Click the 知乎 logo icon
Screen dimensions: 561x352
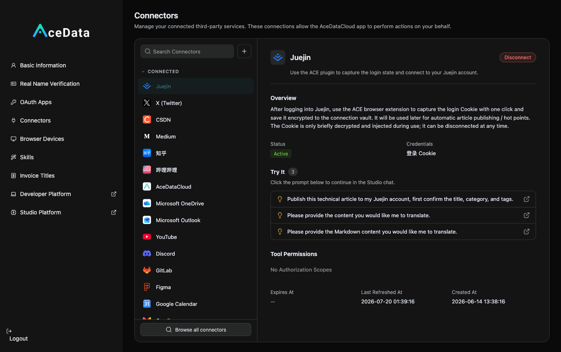(x=147, y=153)
